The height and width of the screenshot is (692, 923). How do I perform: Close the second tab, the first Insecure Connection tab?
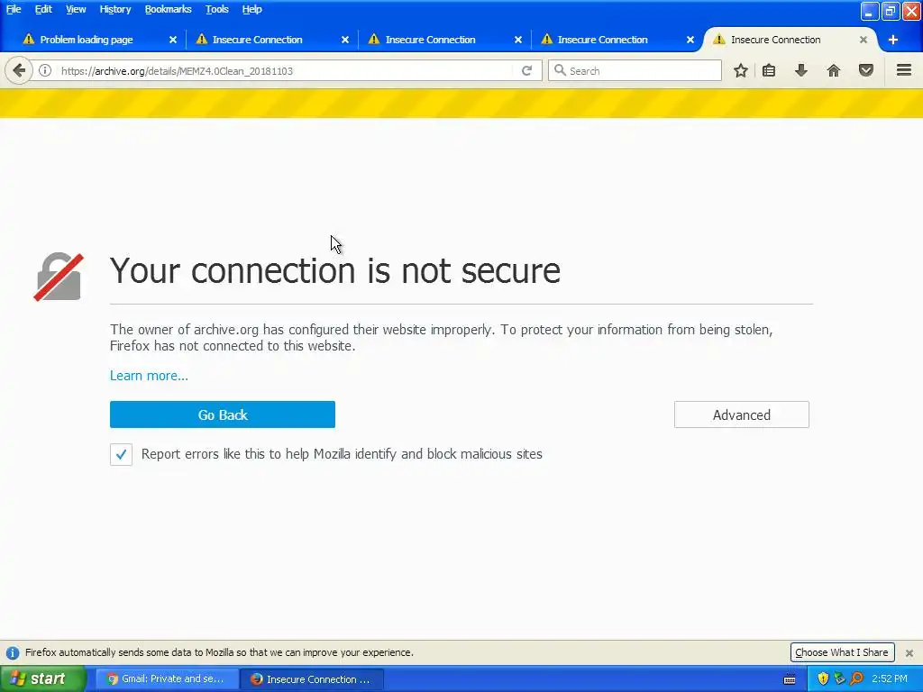click(x=345, y=40)
